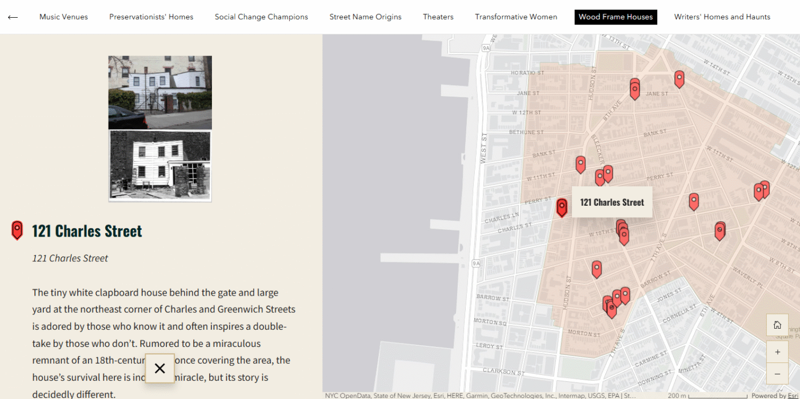Viewport: 800px width, 399px height.
Task: Click the Esri attribution link
Action: [793, 396]
